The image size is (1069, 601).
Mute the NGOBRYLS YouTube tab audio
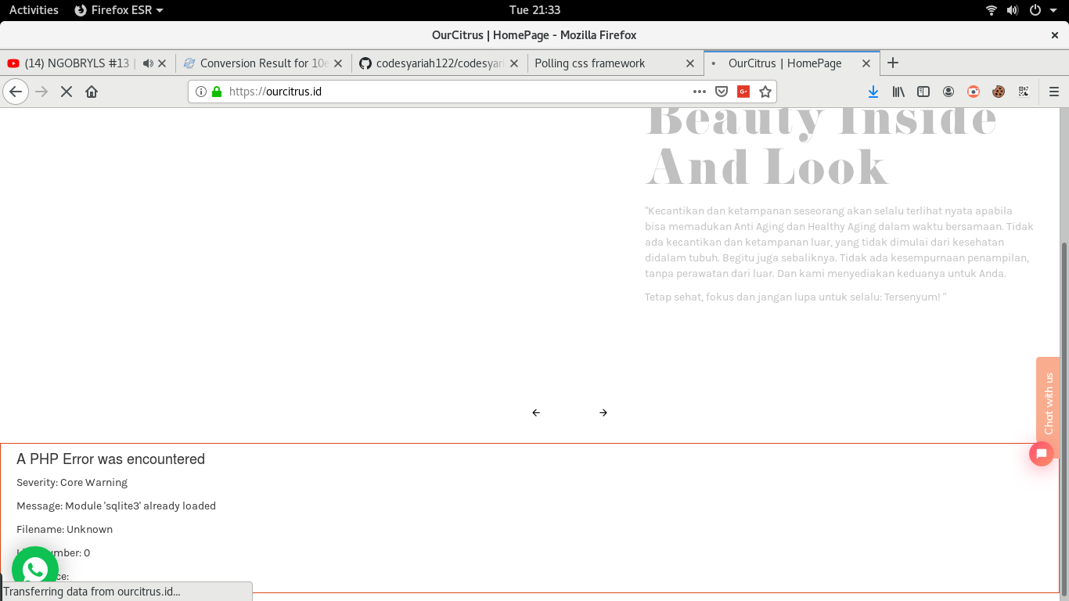(148, 63)
